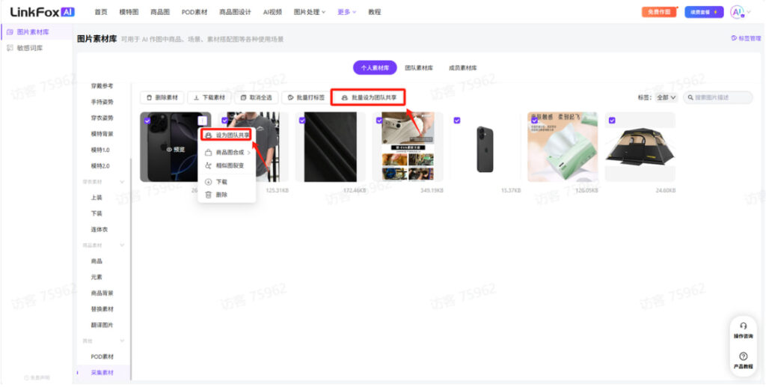Expand the 更多 menu in top navigation
Screen dimensions: 766x387
pyautogui.click(x=346, y=12)
